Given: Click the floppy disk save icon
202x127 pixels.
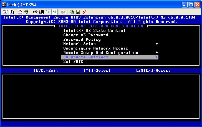Looking at the screenshot, I should [x=78, y=12].
